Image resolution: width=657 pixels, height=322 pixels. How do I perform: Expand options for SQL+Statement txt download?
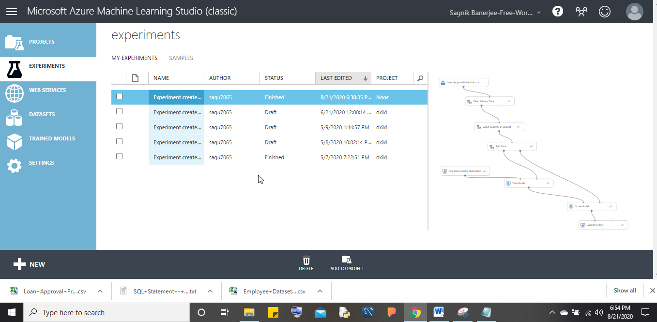point(210,291)
